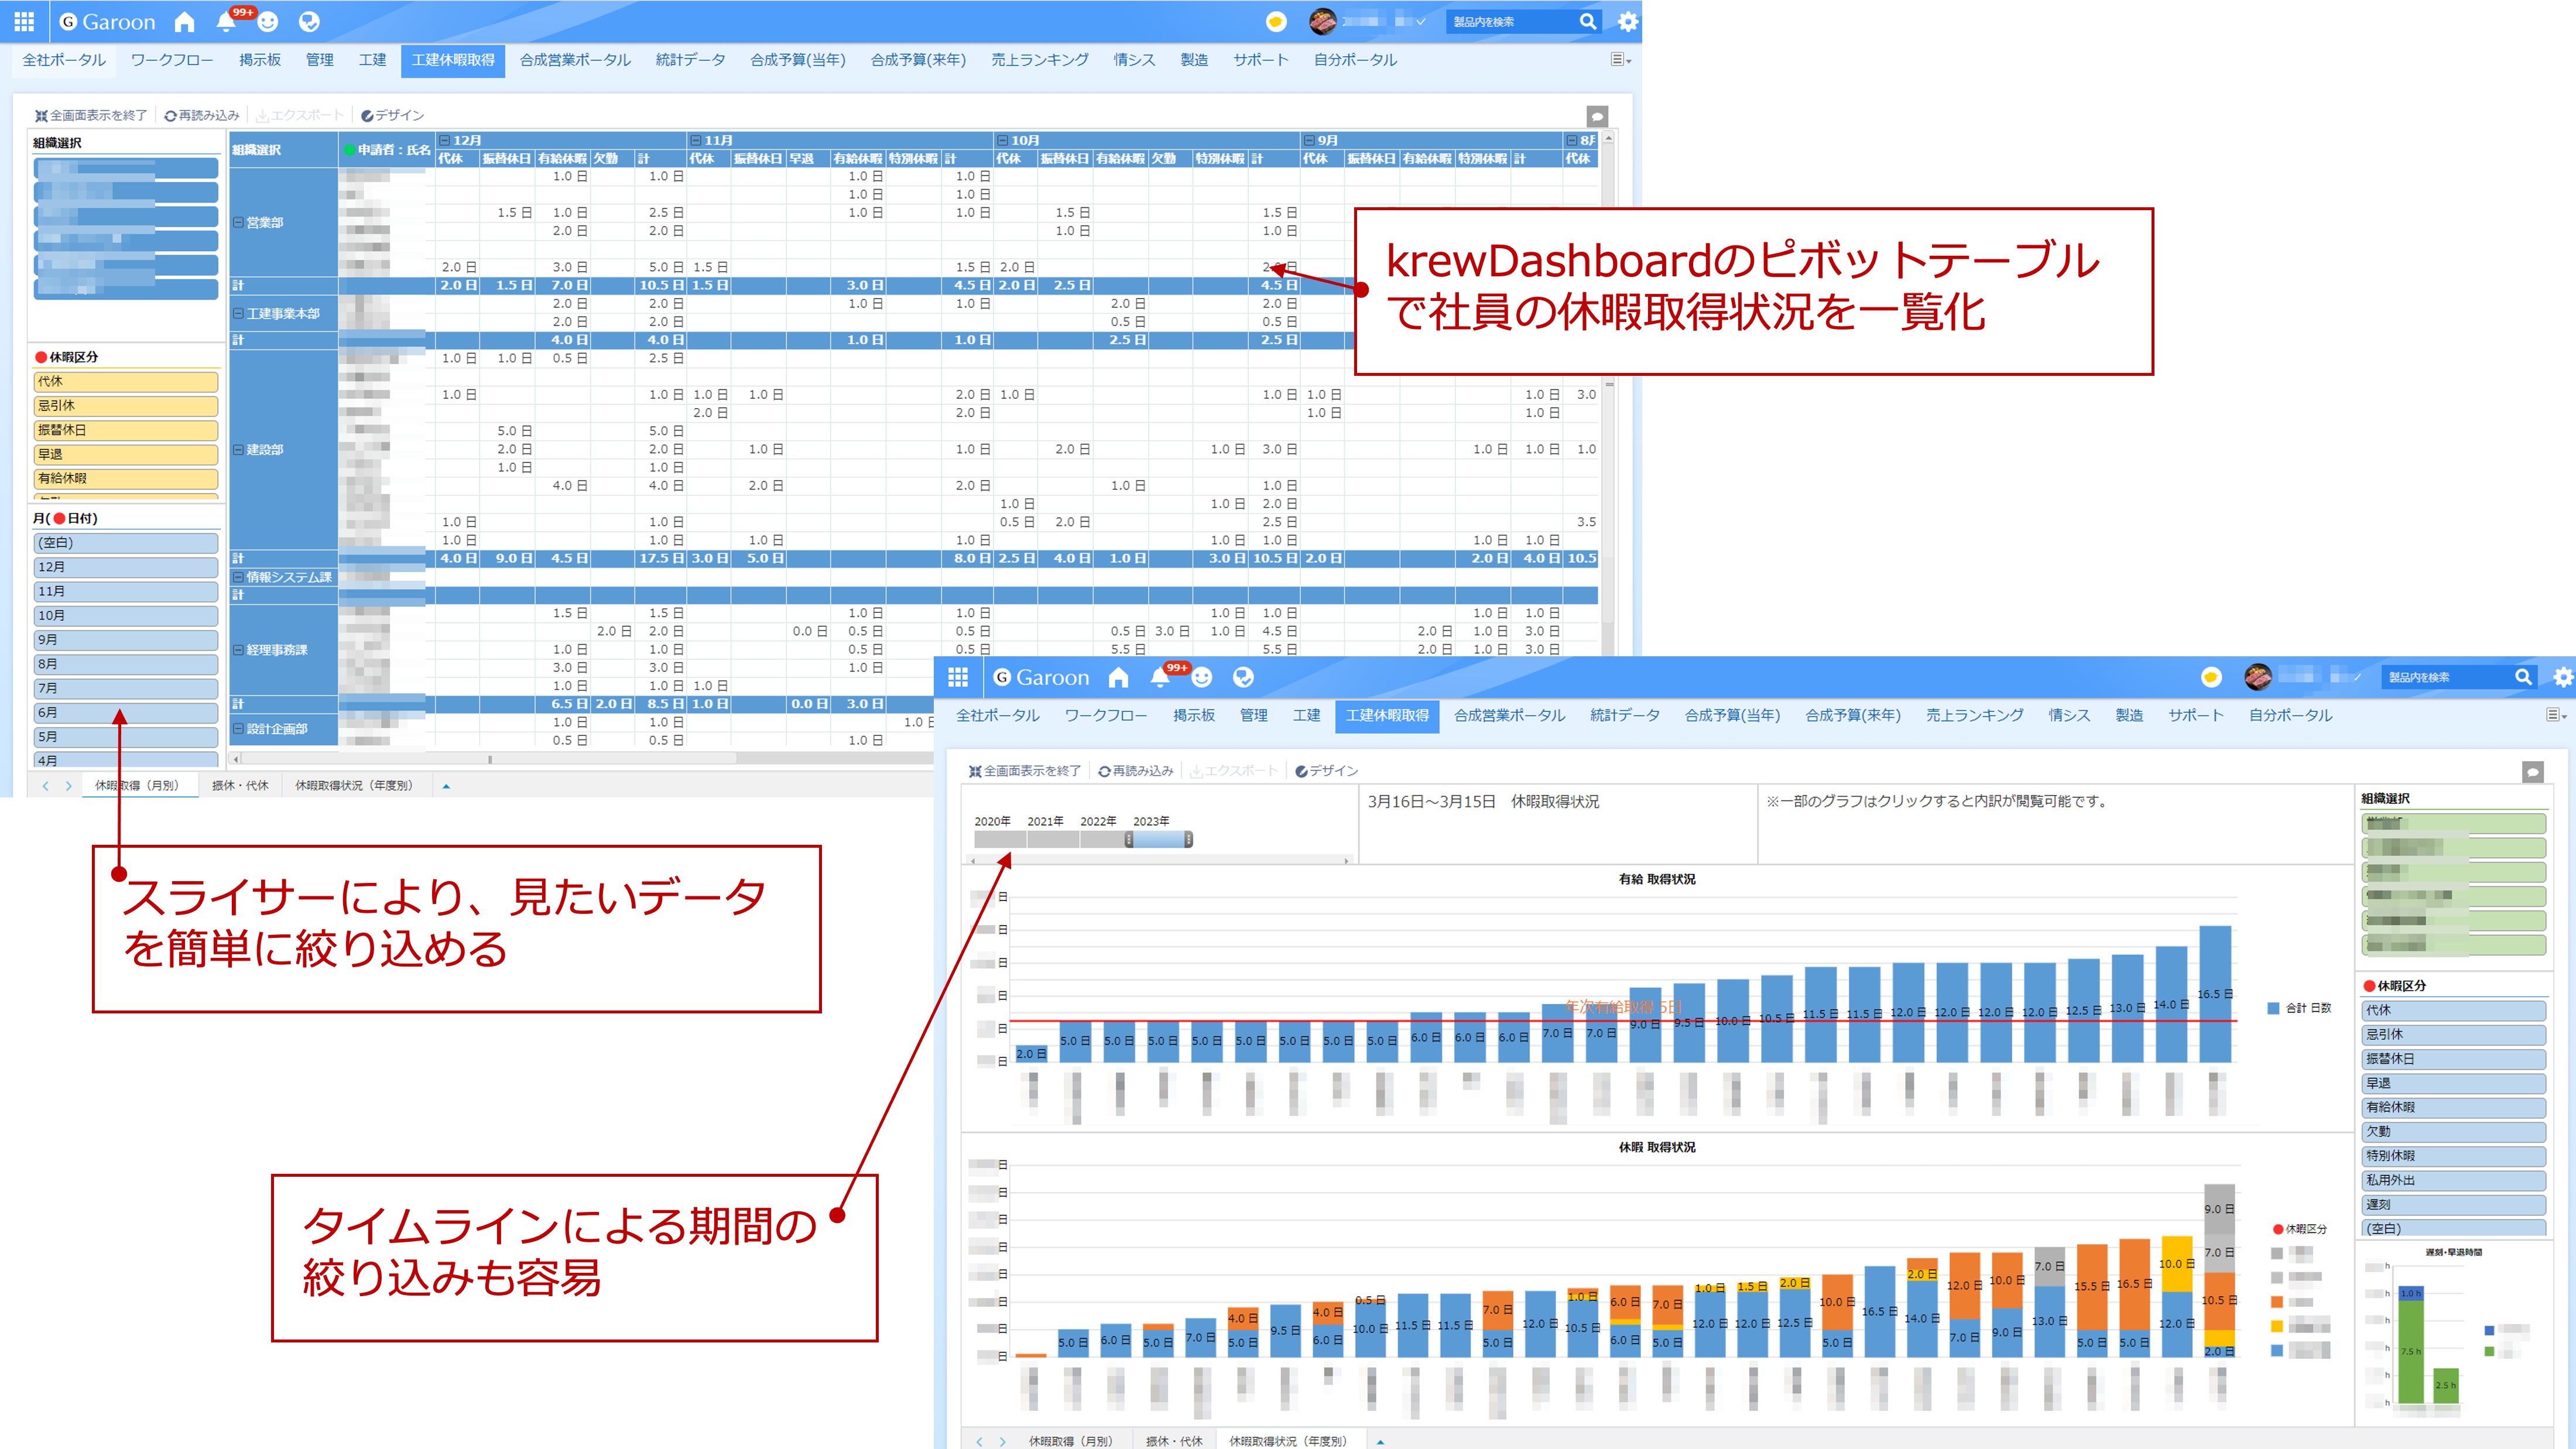Open the ワークフロー portal tab

pos(172,60)
